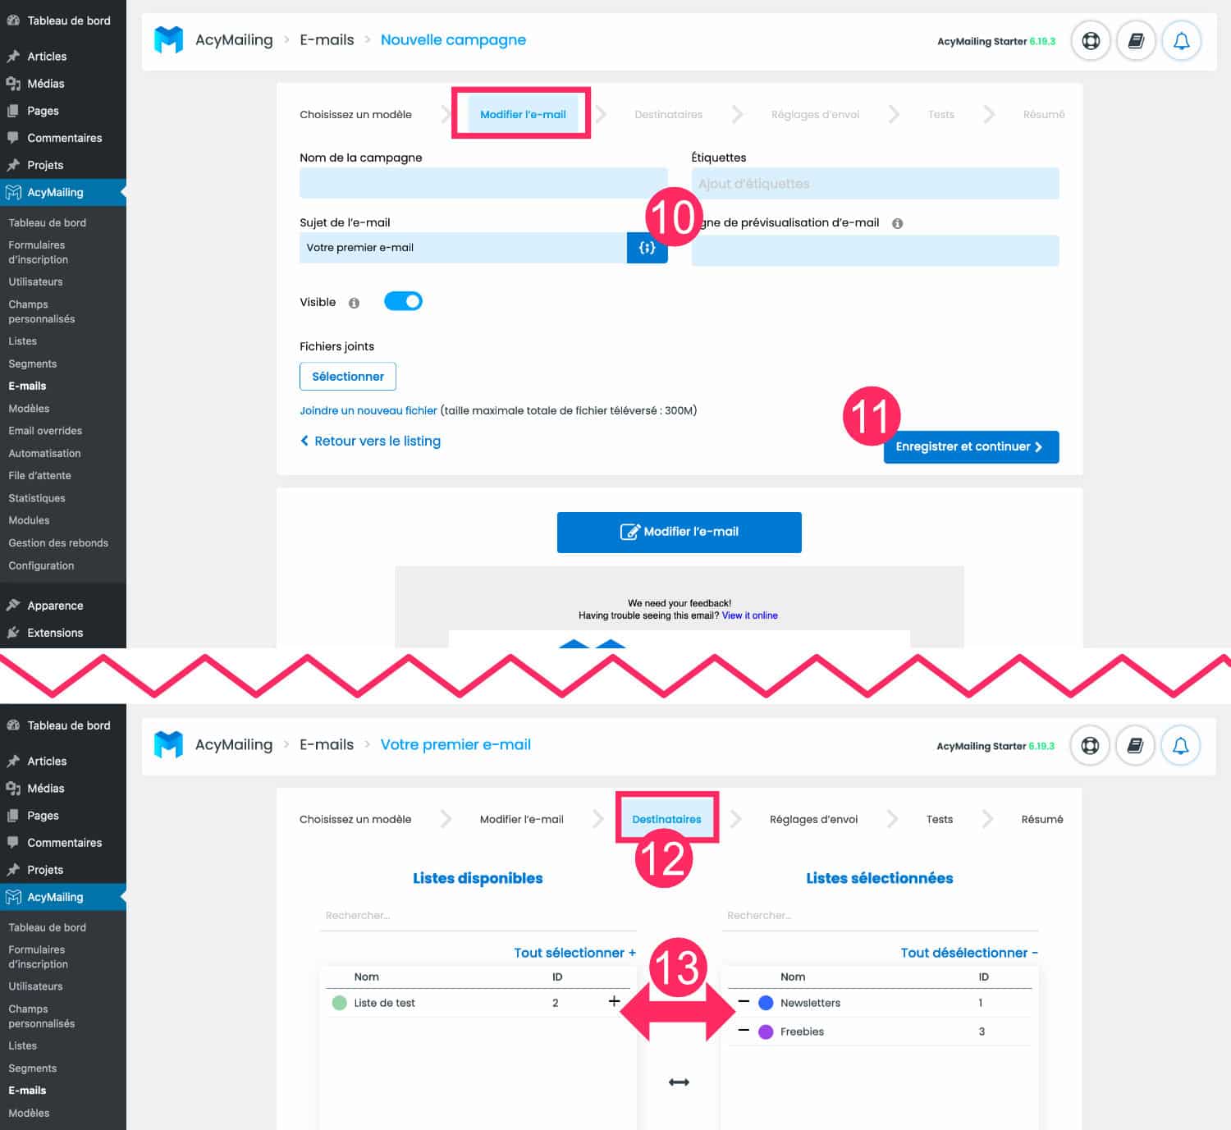1231x1130 pixels.
Task: Open Segments in upper AcyMailing submenu
Action: tap(33, 364)
